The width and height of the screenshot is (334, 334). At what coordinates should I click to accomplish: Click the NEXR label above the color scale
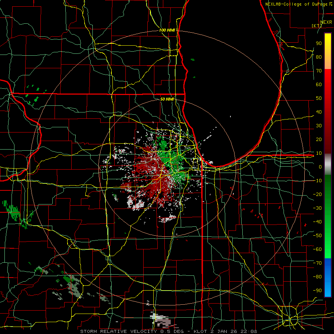326,22
